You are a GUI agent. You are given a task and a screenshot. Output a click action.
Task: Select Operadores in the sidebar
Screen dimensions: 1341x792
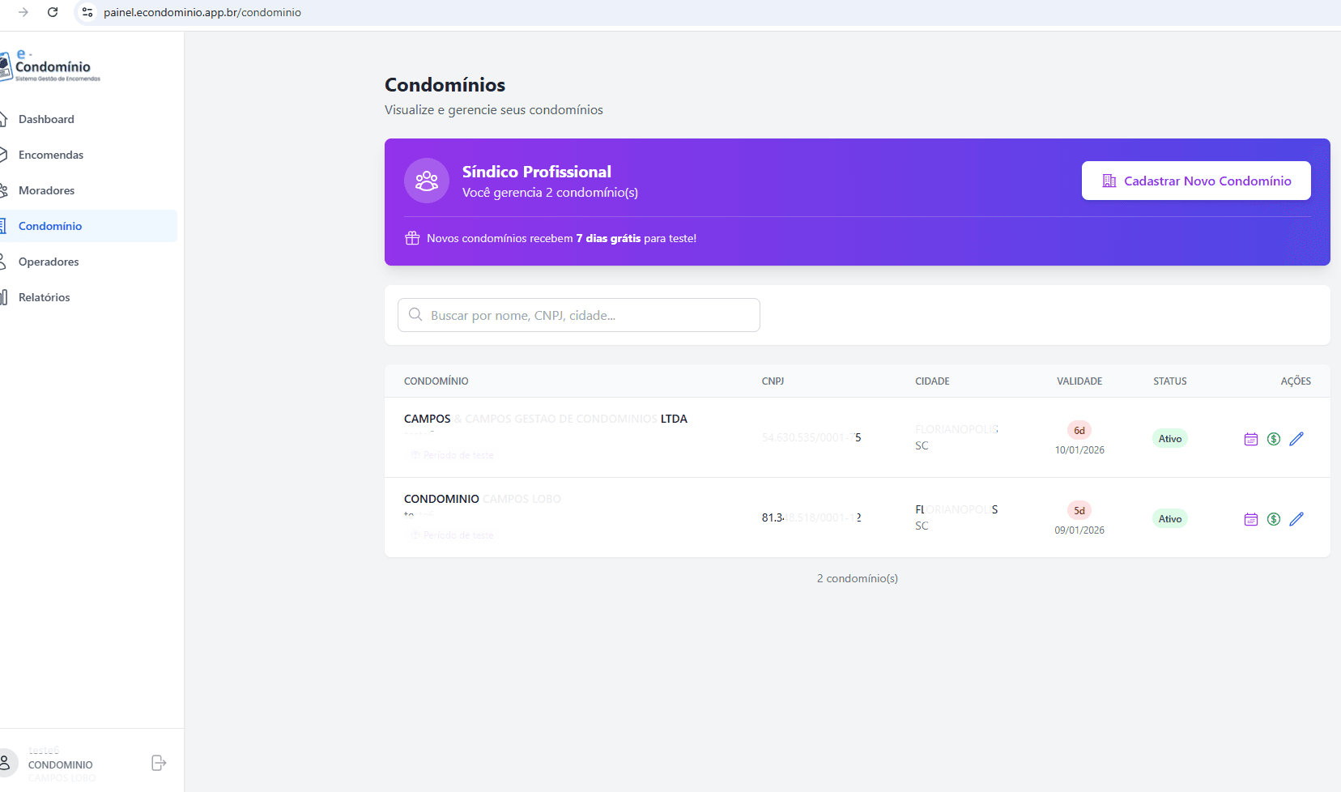coord(49,262)
